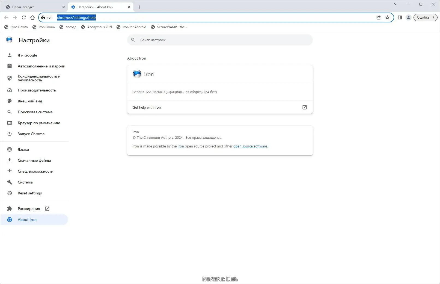The height and width of the screenshot is (284, 440).
Task: Open Конфиденциальность и безопасность settings
Action: pyautogui.click(x=34, y=78)
